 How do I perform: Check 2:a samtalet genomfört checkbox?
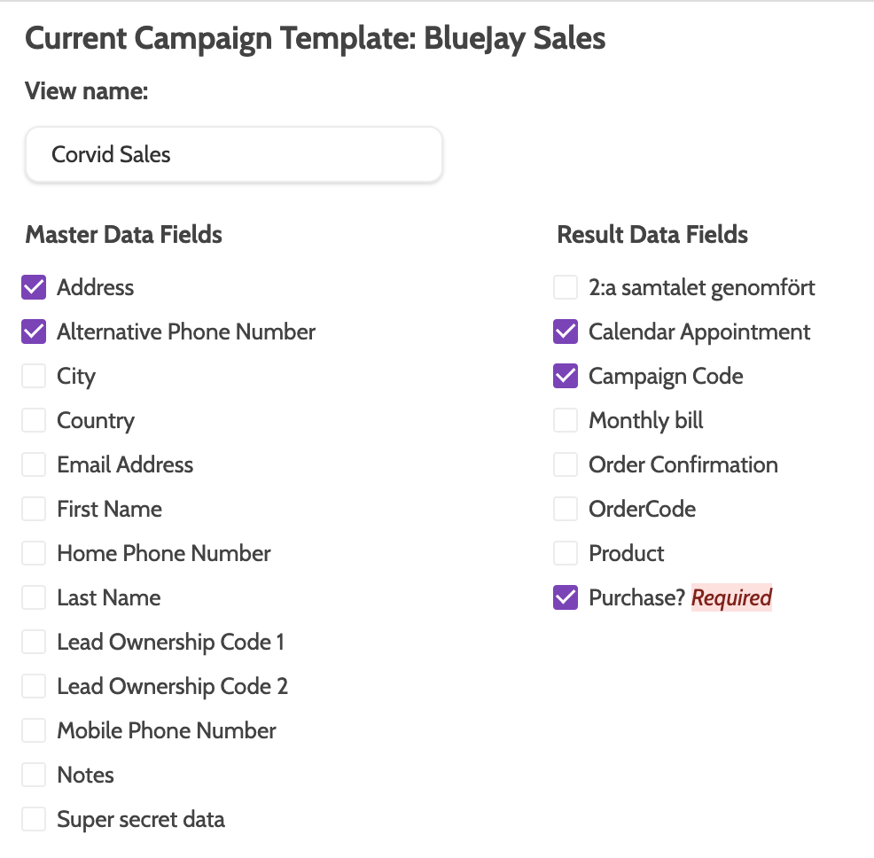[x=566, y=287]
